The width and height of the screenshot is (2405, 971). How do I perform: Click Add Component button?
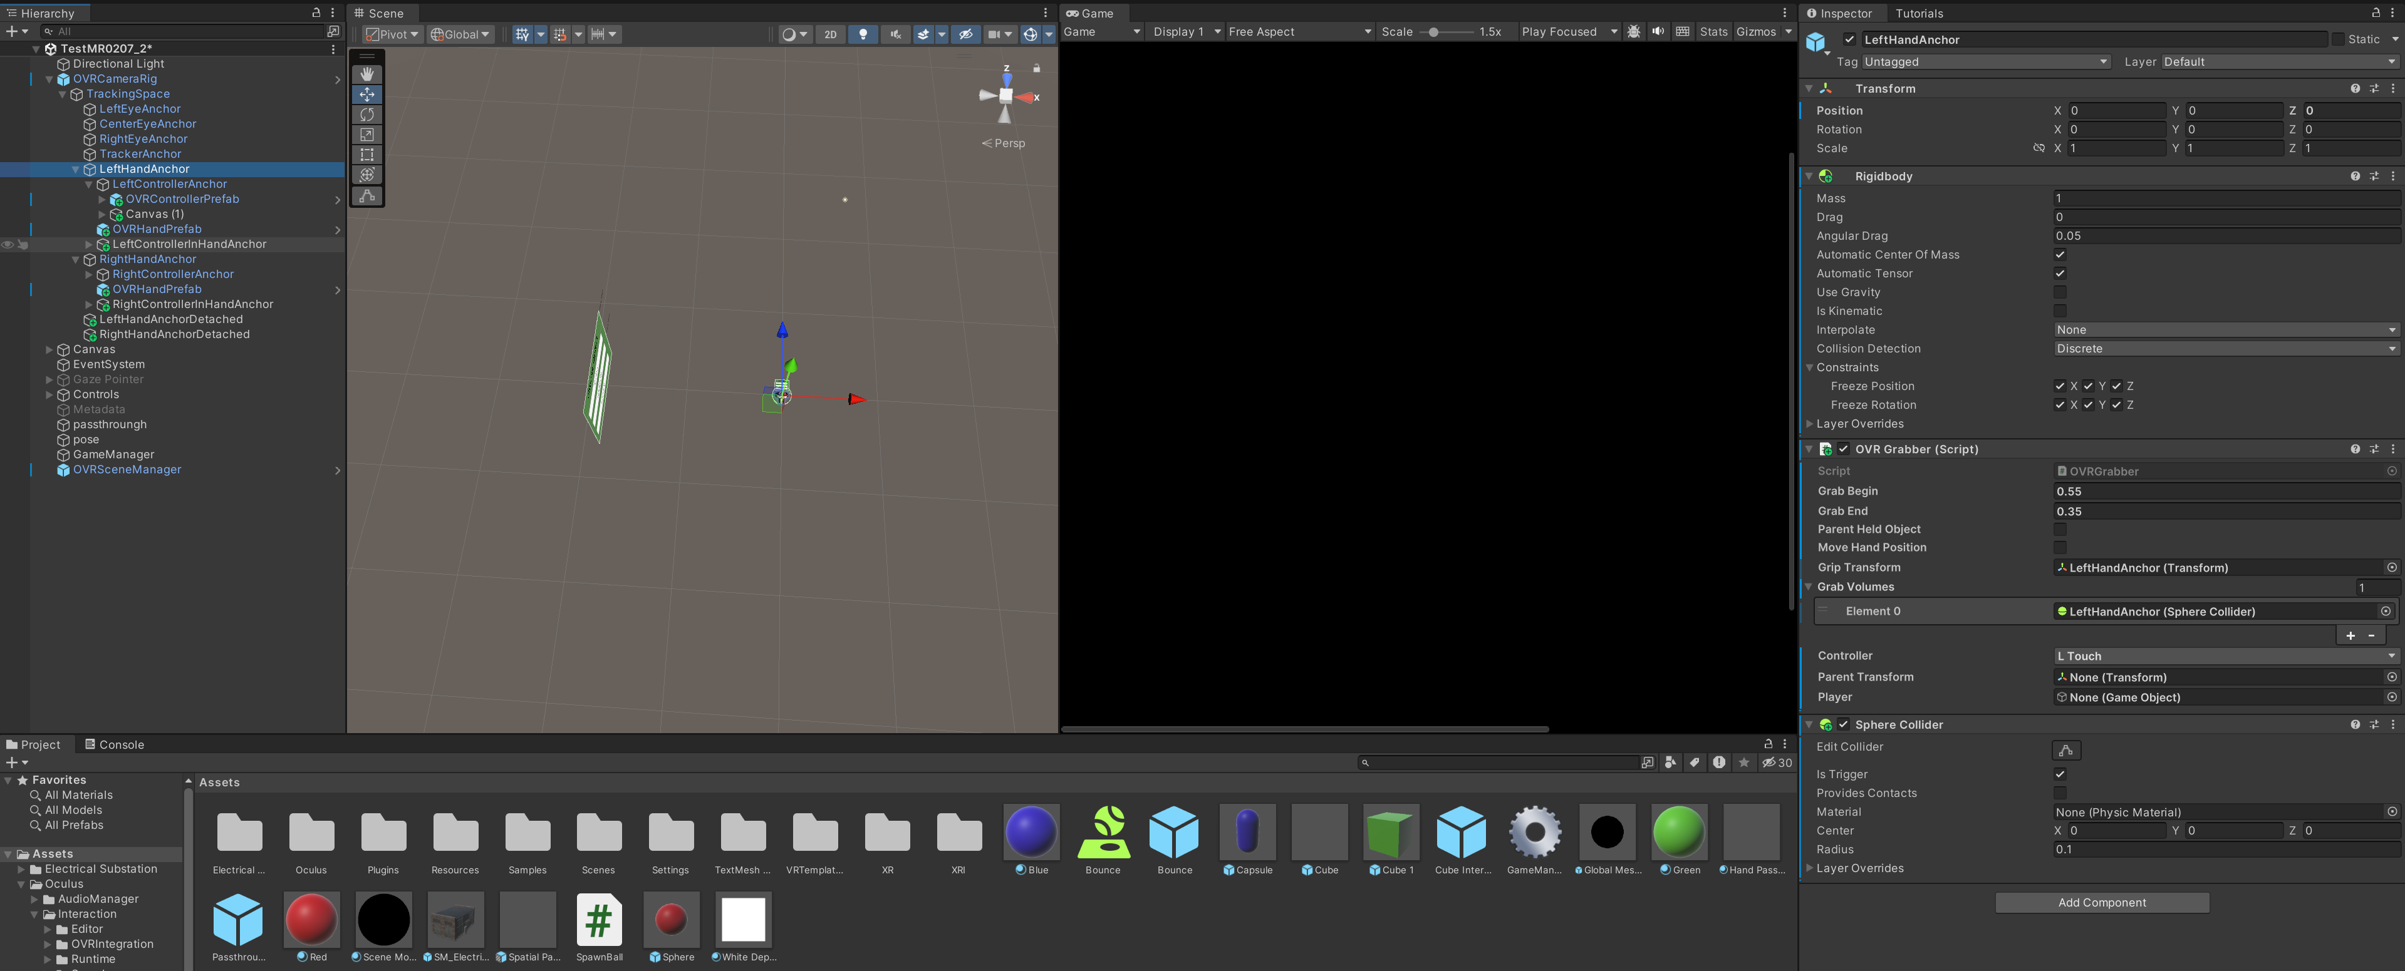coord(2102,902)
